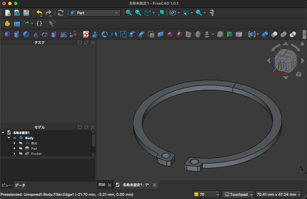
Task: Apply the Revolve tool
Action: click(x=104, y=34)
